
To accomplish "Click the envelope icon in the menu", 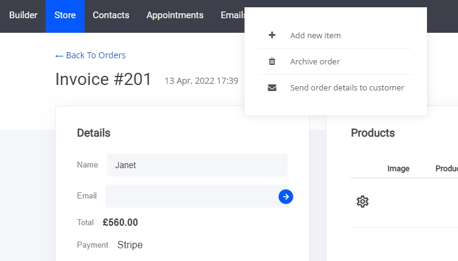I will 272,87.
